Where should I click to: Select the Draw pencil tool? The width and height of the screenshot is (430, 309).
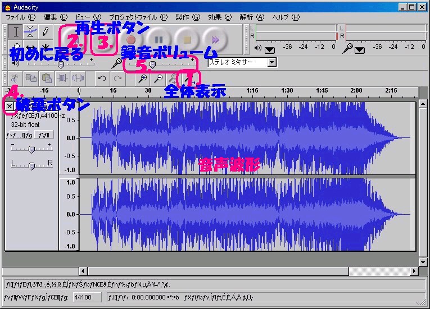[x=46, y=32]
